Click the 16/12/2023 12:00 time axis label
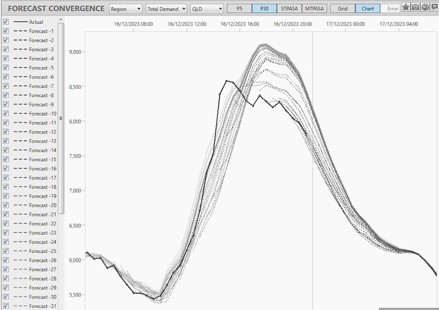The image size is (439, 310). (187, 24)
